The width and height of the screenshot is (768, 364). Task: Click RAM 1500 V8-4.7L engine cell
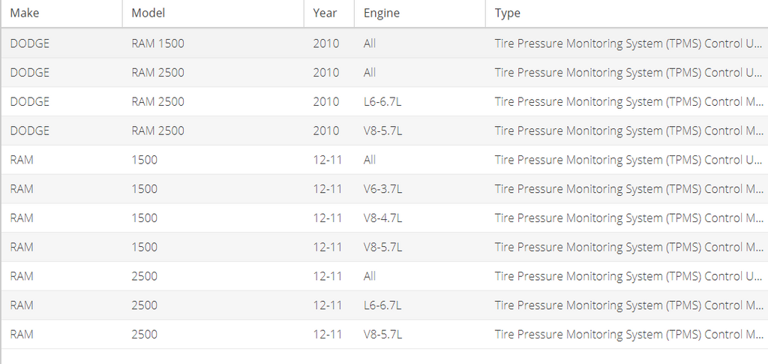point(382,218)
